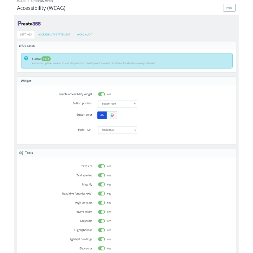
Task: Click the blue button color swatch field
Action: [102, 115]
